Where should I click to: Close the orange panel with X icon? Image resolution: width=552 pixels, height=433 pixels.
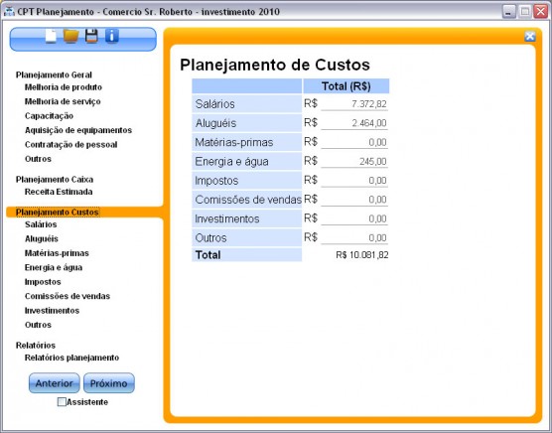(530, 36)
